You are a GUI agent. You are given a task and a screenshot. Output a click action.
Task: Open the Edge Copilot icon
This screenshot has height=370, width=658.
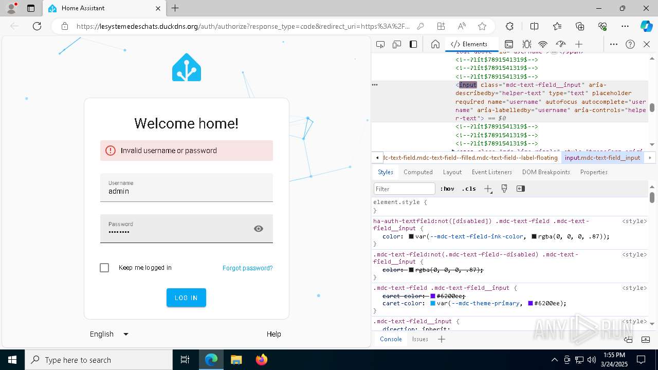click(x=646, y=26)
